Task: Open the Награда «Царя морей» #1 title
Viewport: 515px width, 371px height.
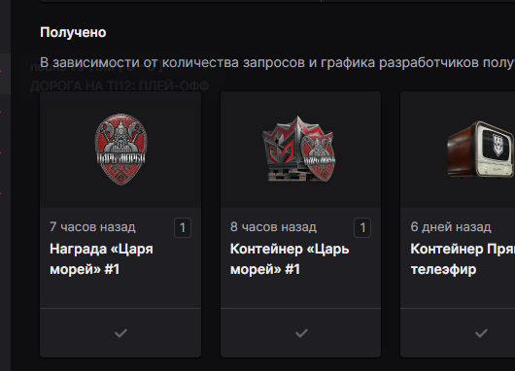Action: click(101, 259)
